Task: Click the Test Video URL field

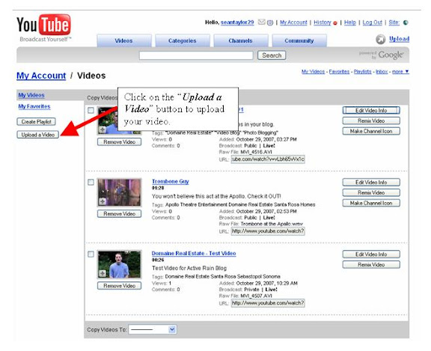Action: 268,303
